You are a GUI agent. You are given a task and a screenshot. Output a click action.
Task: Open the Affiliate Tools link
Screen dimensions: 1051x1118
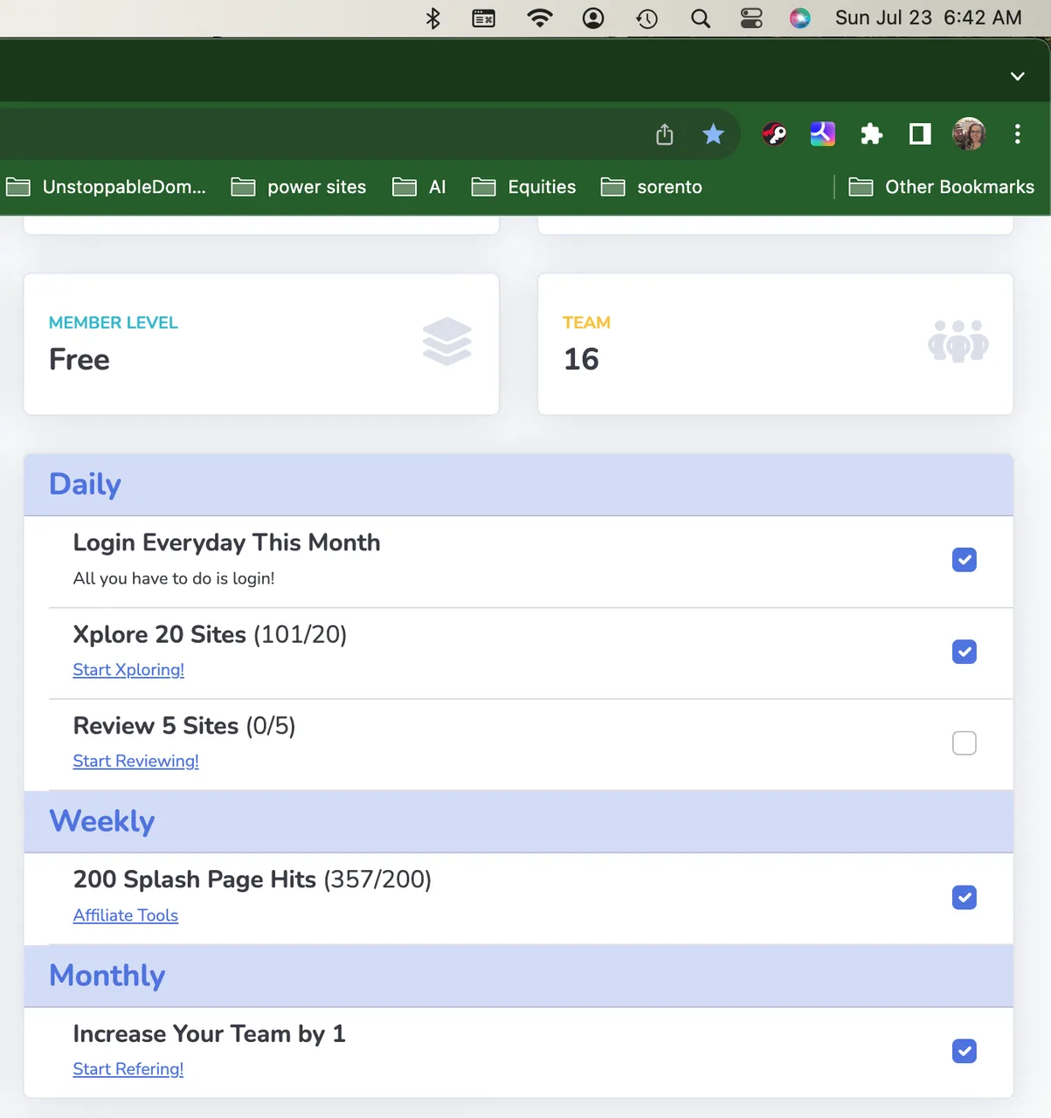click(126, 915)
